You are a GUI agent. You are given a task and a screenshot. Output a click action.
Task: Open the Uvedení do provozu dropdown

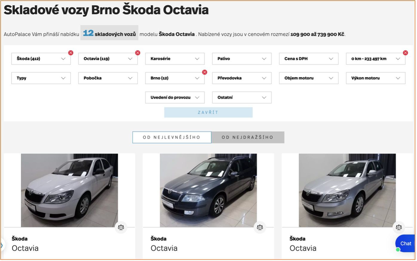175,98
